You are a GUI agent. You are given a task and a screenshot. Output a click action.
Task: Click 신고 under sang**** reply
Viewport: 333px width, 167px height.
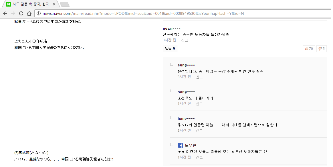pyautogui.click(x=199, y=104)
